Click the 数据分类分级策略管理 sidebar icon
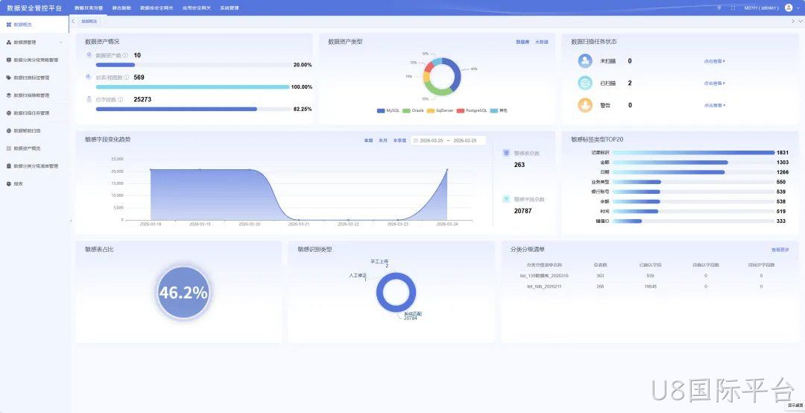The width and height of the screenshot is (805, 413). pos(9,60)
